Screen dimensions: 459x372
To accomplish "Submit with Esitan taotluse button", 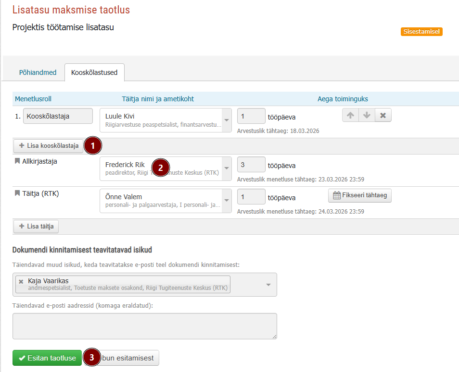I will pyautogui.click(x=47, y=358).
